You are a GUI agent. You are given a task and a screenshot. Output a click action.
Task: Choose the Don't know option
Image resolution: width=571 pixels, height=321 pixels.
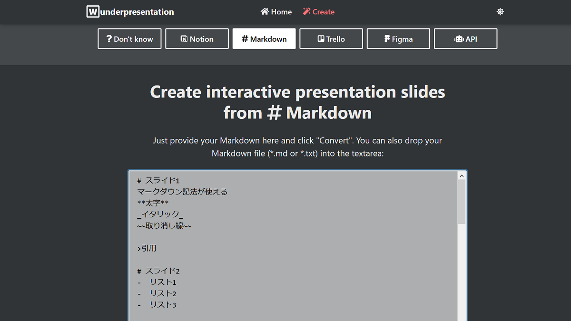[129, 39]
